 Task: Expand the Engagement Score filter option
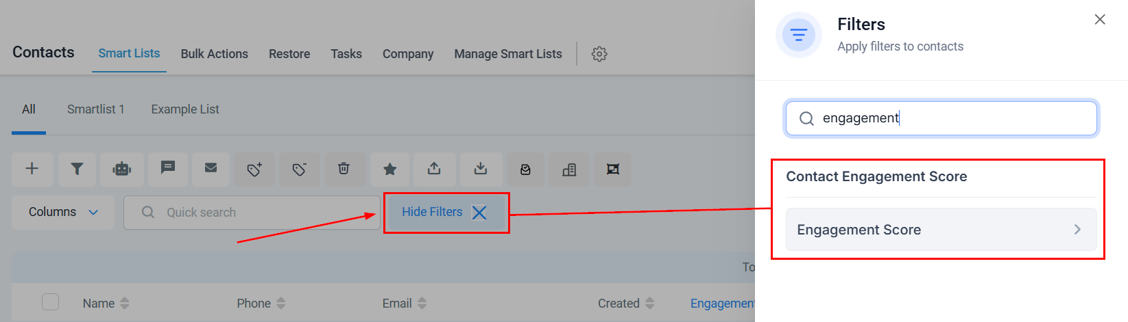click(x=941, y=230)
